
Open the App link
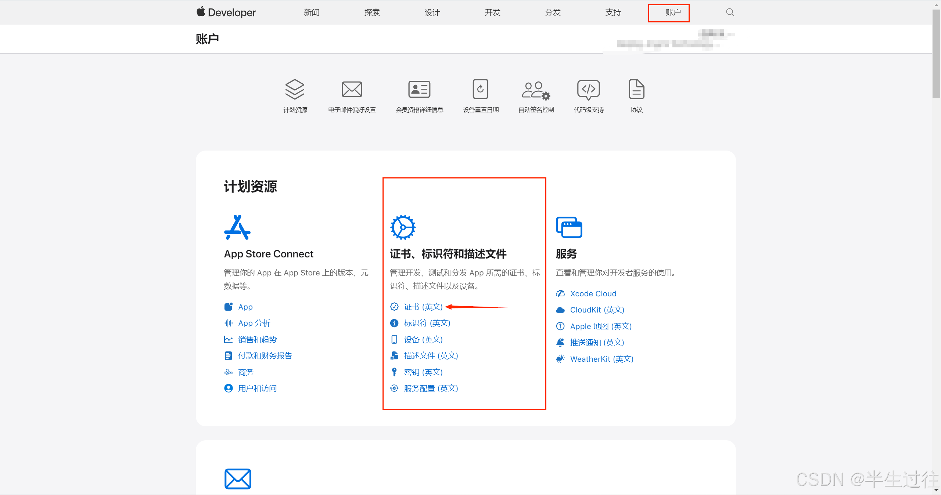(245, 307)
